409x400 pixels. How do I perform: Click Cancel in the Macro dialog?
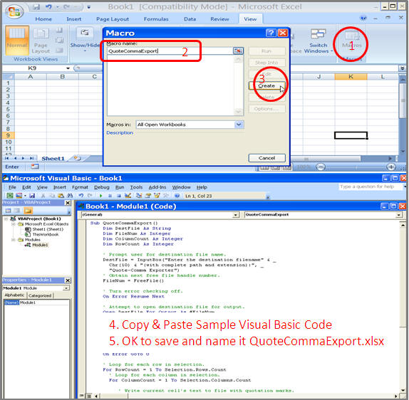click(266, 158)
